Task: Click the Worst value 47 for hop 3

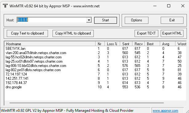Action: [179, 57]
